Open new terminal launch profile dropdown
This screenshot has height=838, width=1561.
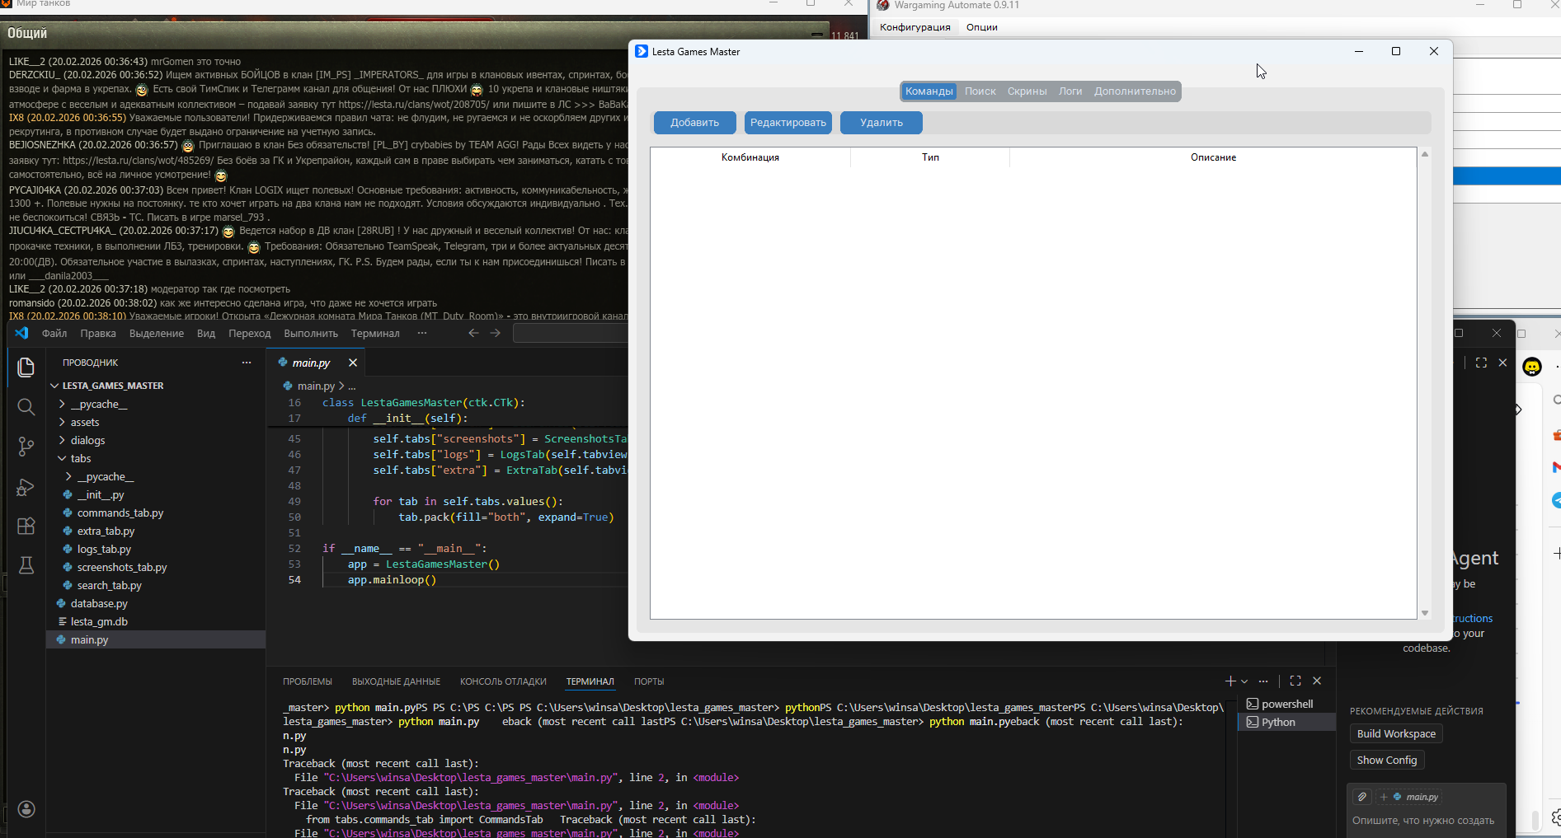pyautogui.click(x=1244, y=681)
